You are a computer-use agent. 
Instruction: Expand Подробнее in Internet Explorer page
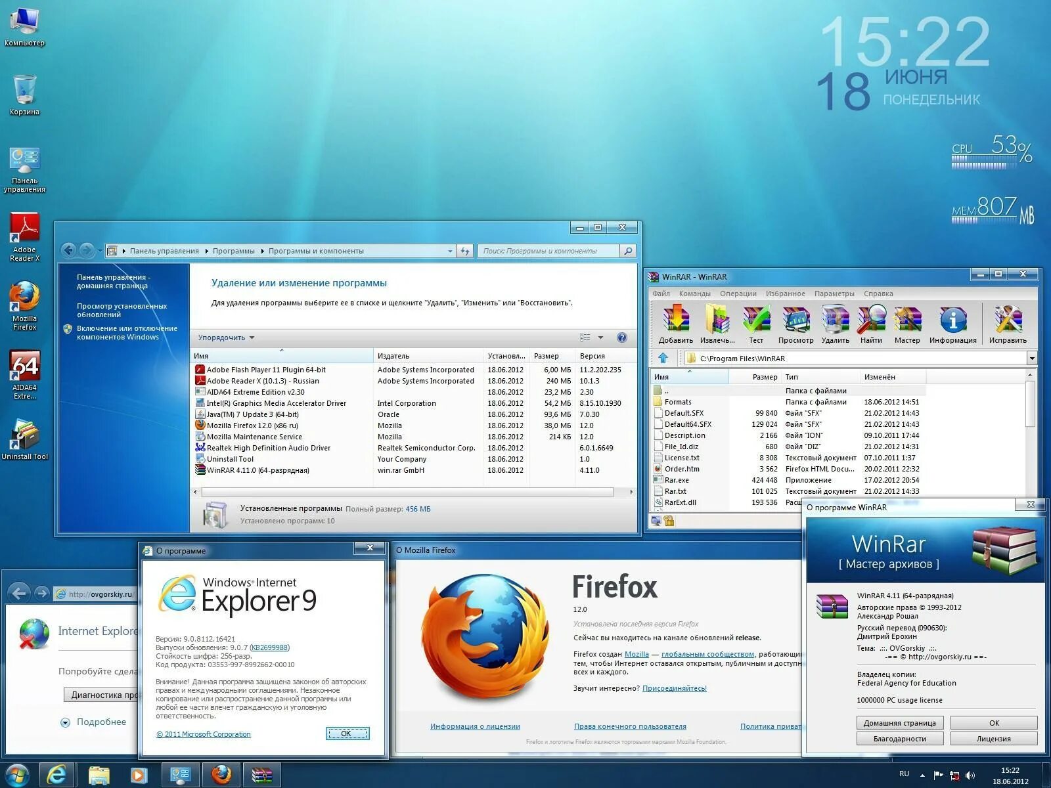pos(93,722)
